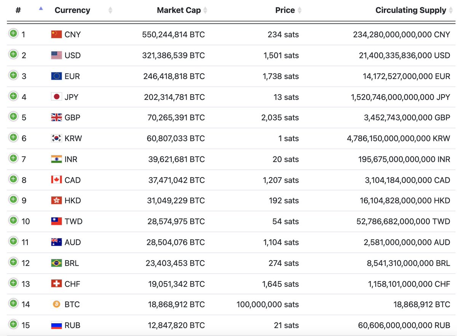Viewport: 457px width, 336px height.
Task: Expand row 4 JPY with green plus icon
Action: (x=13, y=96)
